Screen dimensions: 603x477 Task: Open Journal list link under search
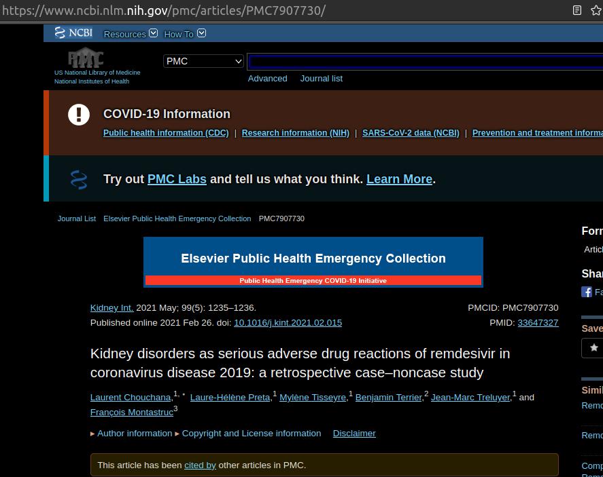point(321,79)
